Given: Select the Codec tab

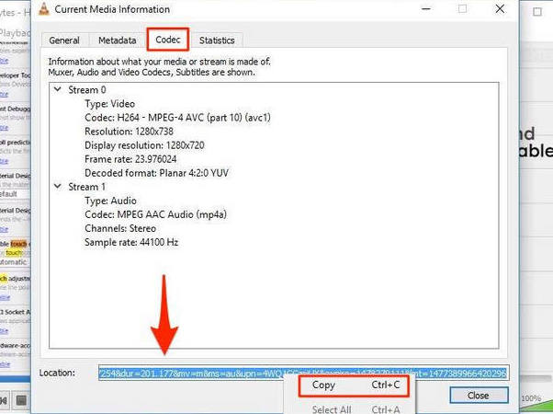Looking at the screenshot, I should (168, 40).
